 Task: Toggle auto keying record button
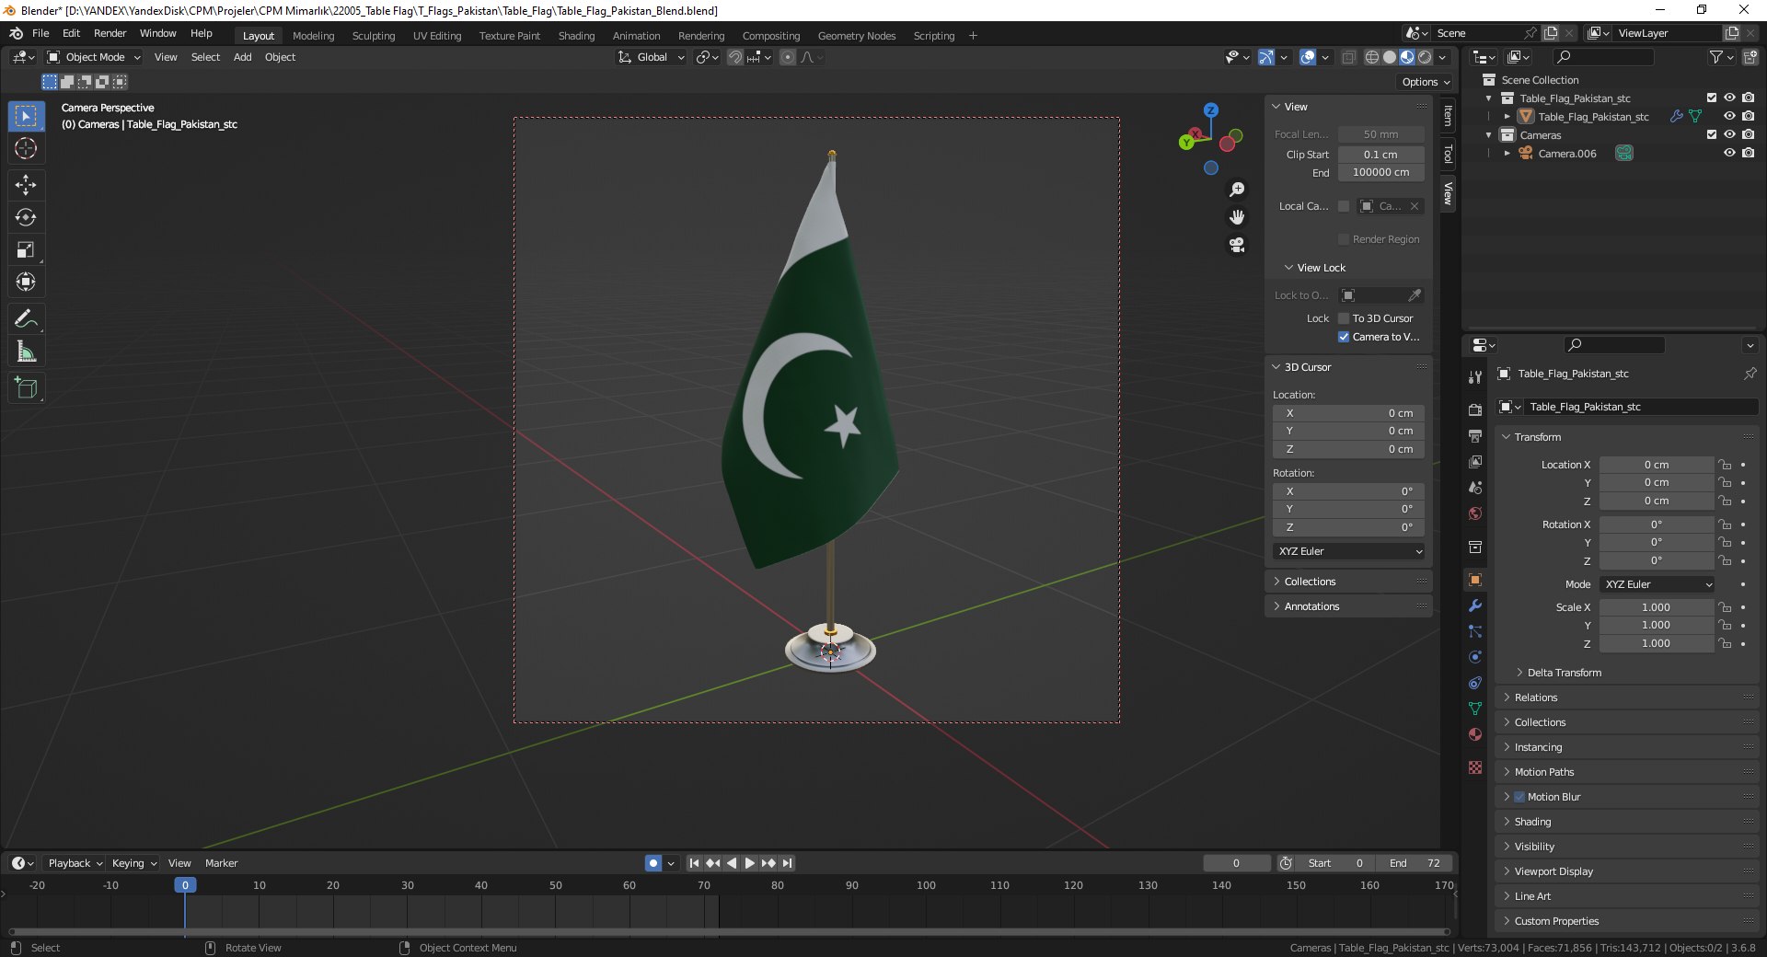pos(653,863)
